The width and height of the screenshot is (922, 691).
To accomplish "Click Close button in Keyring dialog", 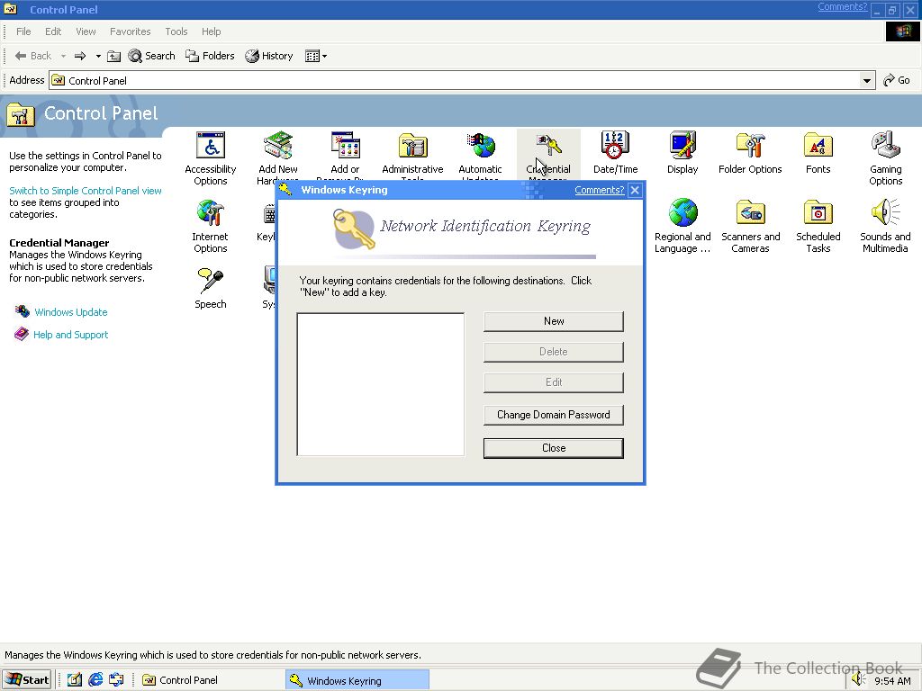I will pyautogui.click(x=554, y=448).
